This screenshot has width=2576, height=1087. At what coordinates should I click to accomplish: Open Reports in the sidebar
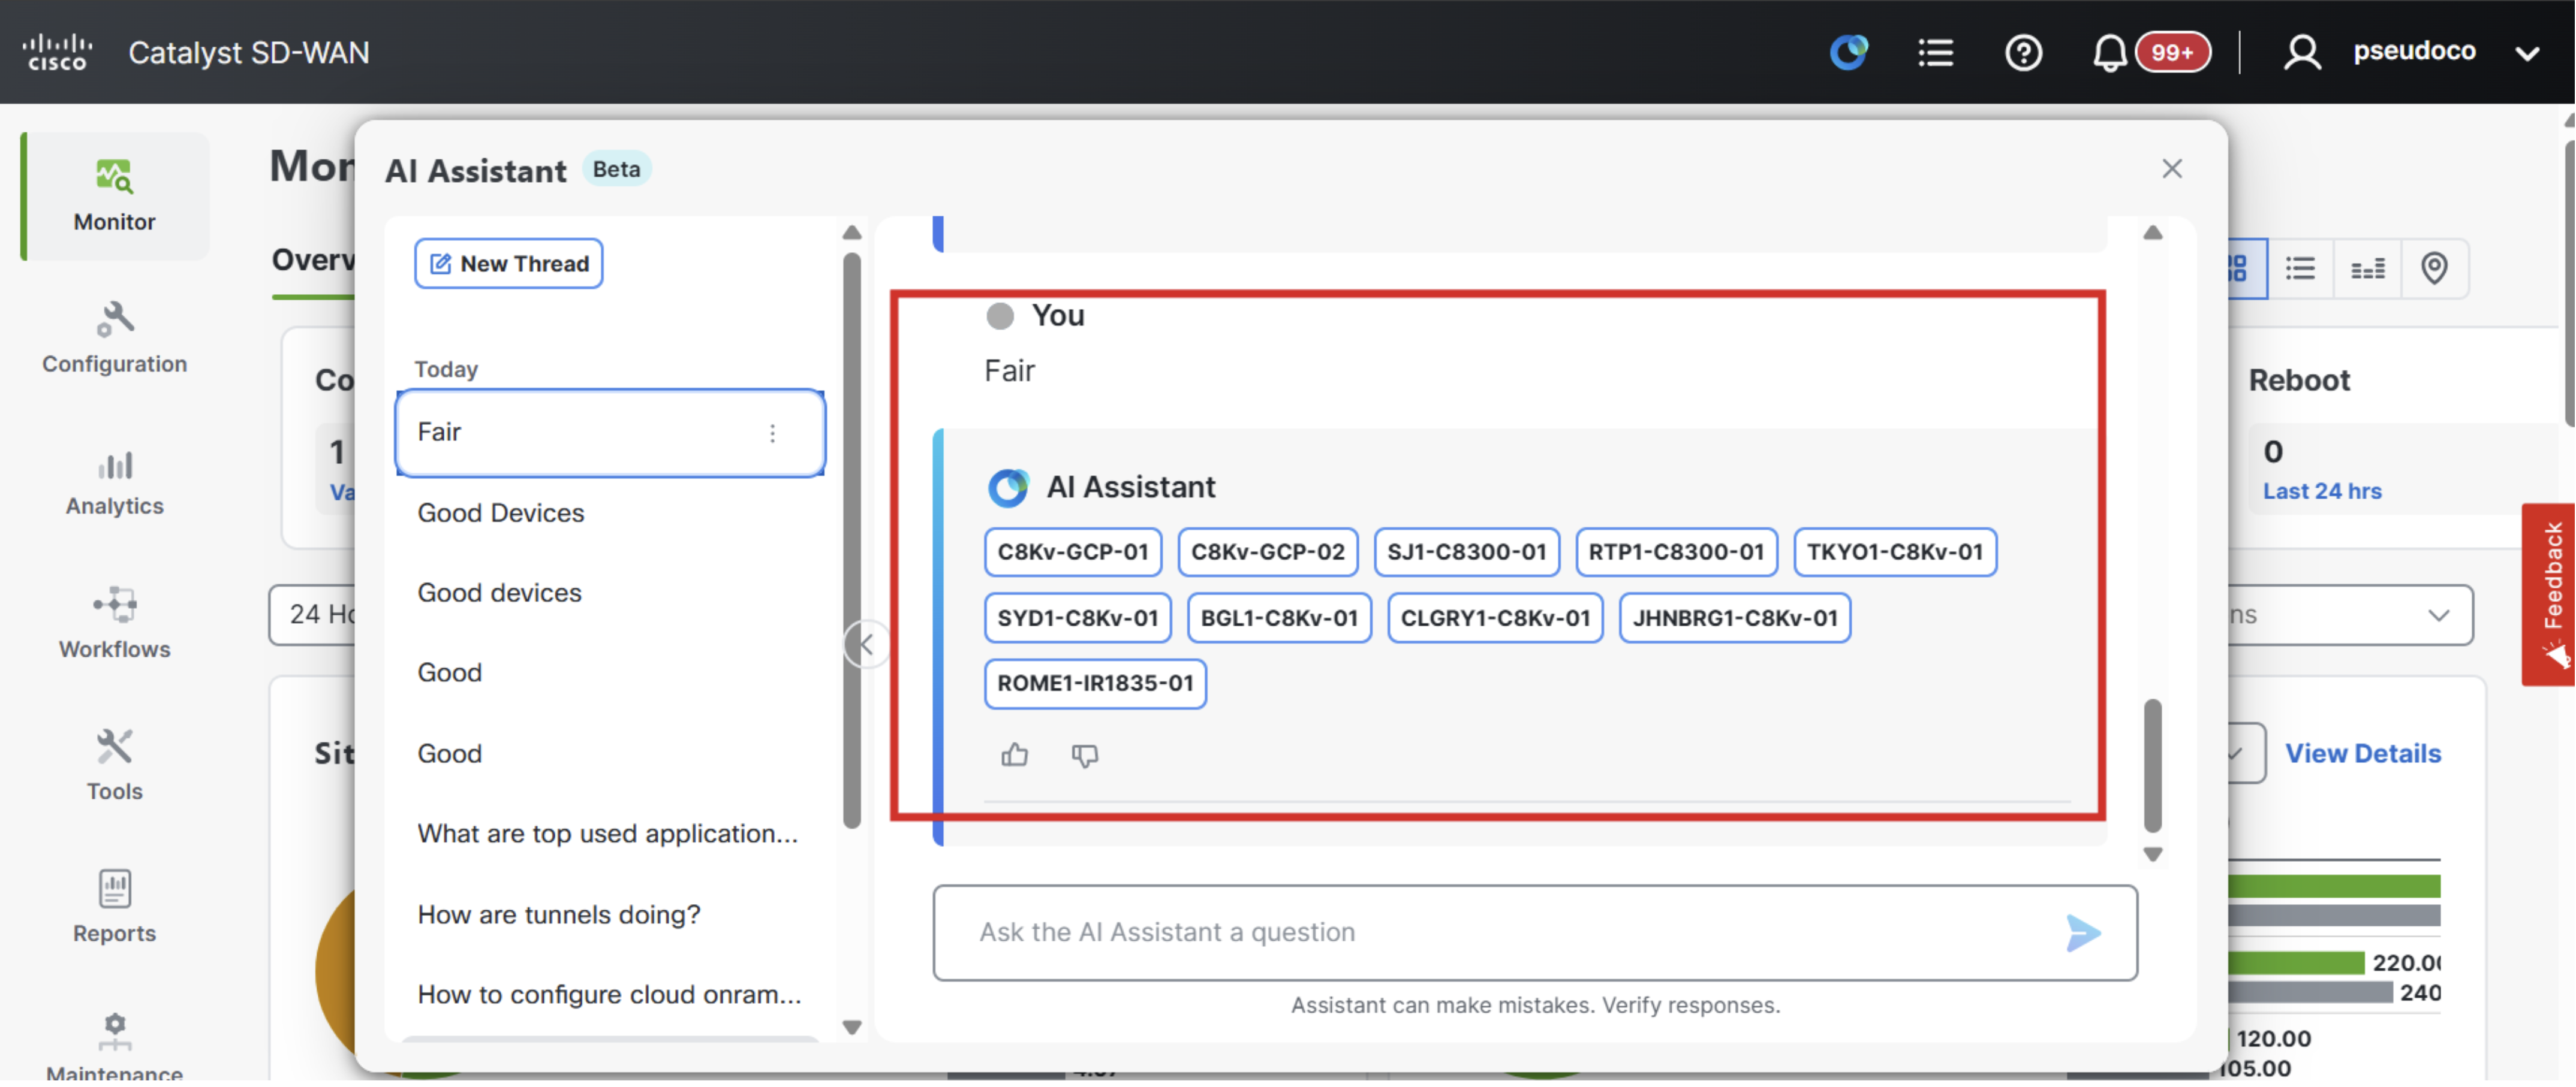(x=114, y=907)
